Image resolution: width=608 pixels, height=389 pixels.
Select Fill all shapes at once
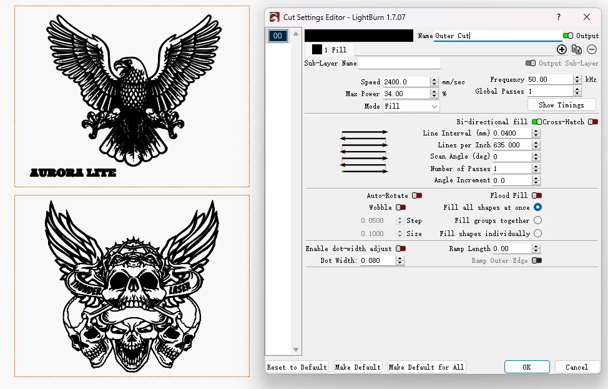pyautogui.click(x=537, y=207)
